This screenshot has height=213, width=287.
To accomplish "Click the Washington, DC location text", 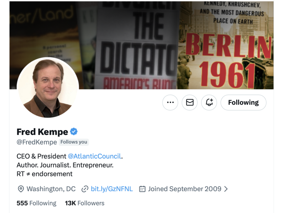I will coord(51,189).
